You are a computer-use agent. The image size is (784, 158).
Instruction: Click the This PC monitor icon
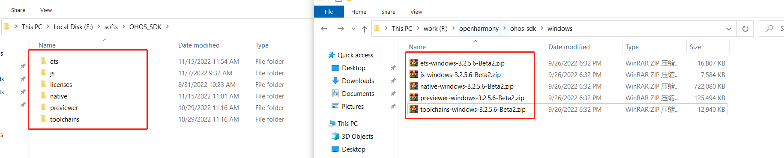332,123
